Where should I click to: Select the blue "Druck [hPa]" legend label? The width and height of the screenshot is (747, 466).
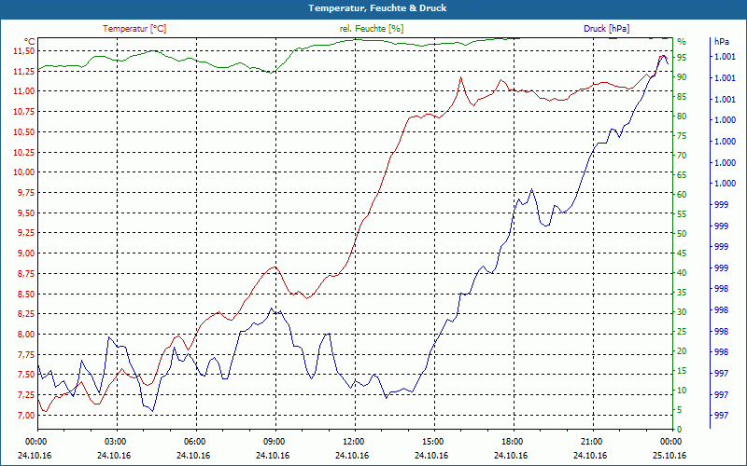click(606, 29)
